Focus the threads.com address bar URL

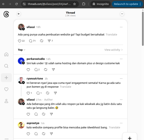pos(49,4)
